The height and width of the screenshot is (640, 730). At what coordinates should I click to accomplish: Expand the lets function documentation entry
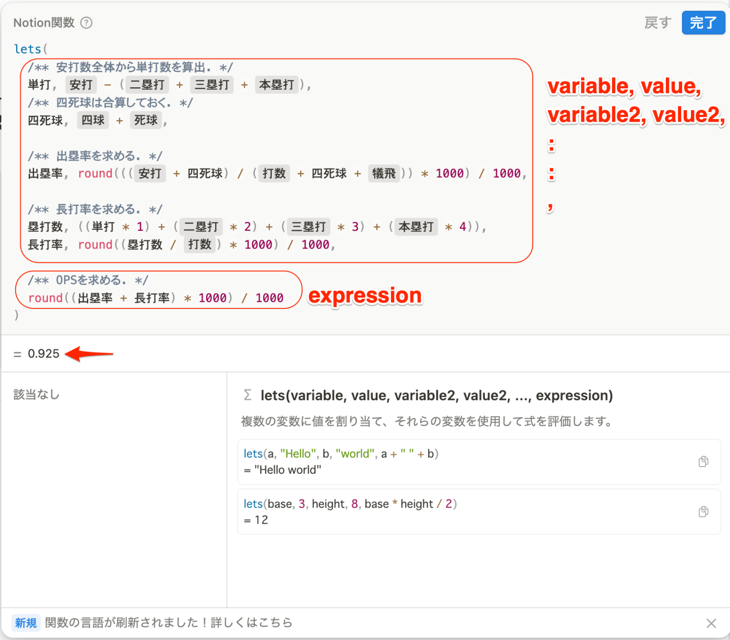pyautogui.click(x=436, y=395)
